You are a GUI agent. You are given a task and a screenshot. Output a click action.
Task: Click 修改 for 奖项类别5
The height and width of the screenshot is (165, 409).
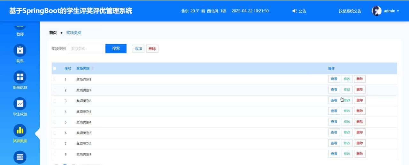coord(347,111)
